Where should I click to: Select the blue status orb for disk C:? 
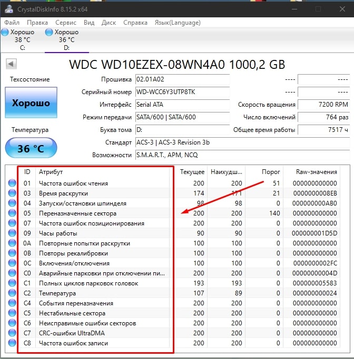[x=5, y=32]
